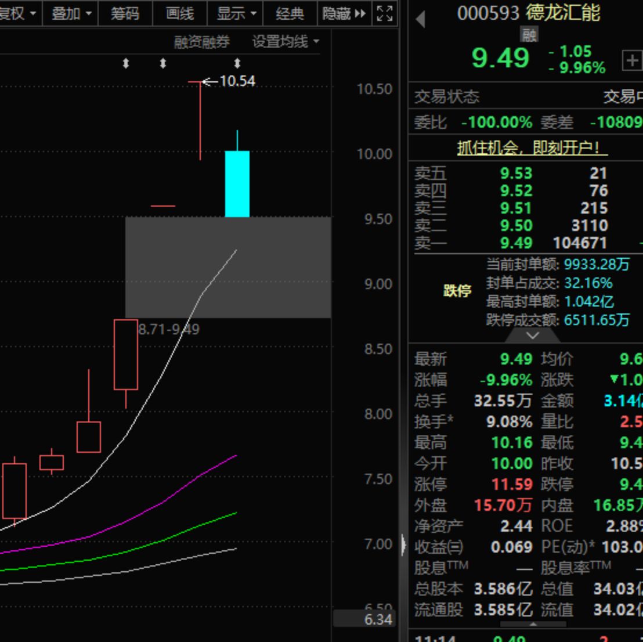The height and width of the screenshot is (642, 643).
Task: Click the 6.34 price axis marker
Action: 364,619
